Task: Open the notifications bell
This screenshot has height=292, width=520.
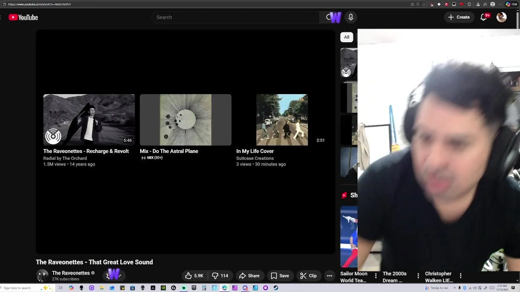Action: pyautogui.click(x=484, y=17)
